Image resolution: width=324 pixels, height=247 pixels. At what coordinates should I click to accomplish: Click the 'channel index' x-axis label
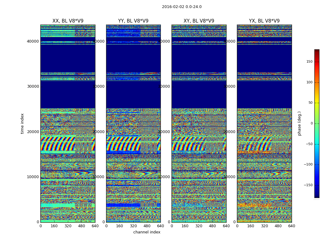click(147, 232)
